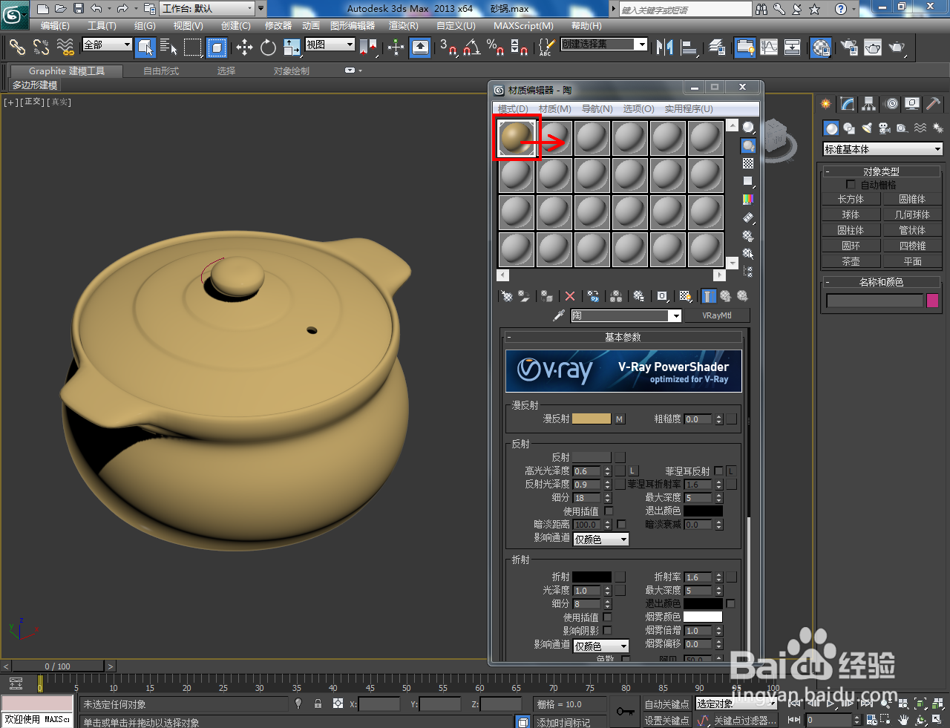Viewport: 950px width, 728px height.
Task: Toggle the 暗淡距离 checkbox
Action: (x=621, y=525)
